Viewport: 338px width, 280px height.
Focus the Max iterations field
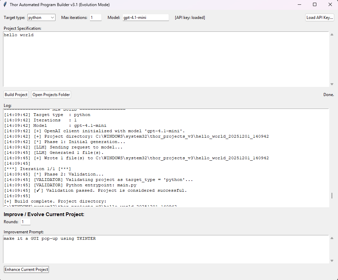tap(95, 18)
